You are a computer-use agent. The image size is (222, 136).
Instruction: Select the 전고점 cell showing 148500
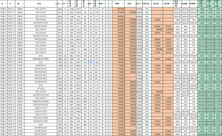(x=157, y=105)
